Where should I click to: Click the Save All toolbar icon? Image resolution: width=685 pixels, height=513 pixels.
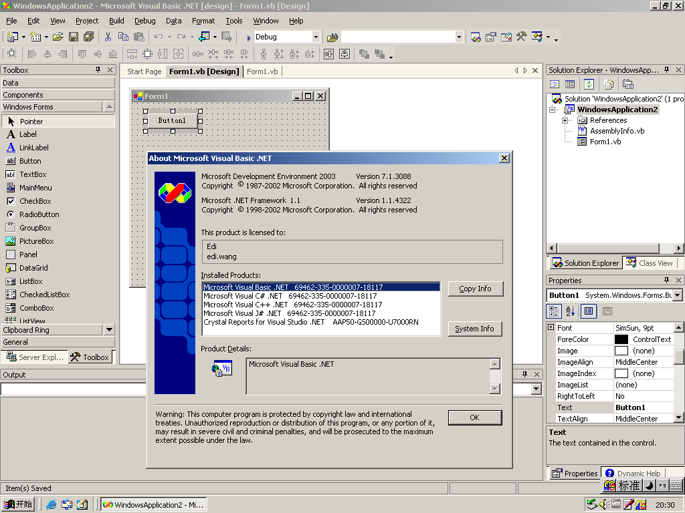tap(89, 37)
